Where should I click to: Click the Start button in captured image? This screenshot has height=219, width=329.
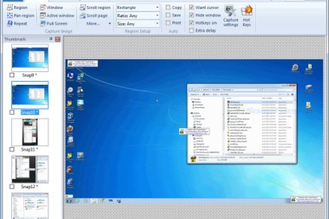point(69,201)
